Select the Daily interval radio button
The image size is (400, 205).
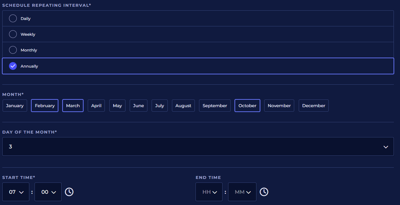[13, 19]
